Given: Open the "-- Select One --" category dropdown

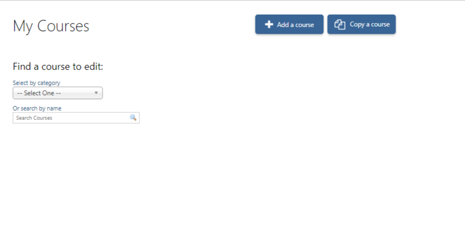Looking at the screenshot, I should 58,93.
